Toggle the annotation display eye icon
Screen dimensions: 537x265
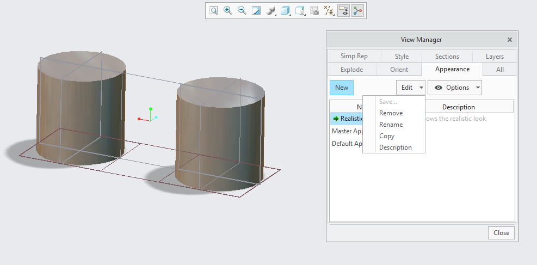point(343,10)
